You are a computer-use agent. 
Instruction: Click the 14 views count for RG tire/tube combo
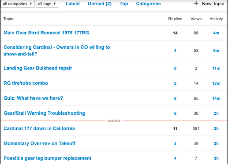[x=196, y=84]
